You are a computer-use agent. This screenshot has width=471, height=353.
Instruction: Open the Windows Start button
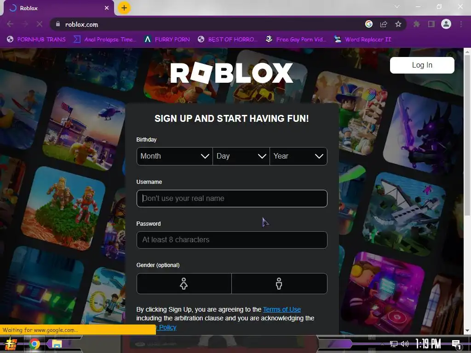(x=11, y=344)
